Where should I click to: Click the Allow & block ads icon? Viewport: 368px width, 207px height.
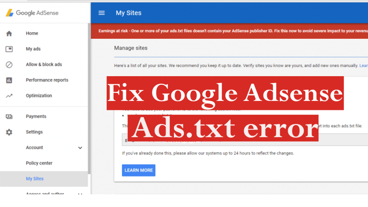click(x=9, y=65)
